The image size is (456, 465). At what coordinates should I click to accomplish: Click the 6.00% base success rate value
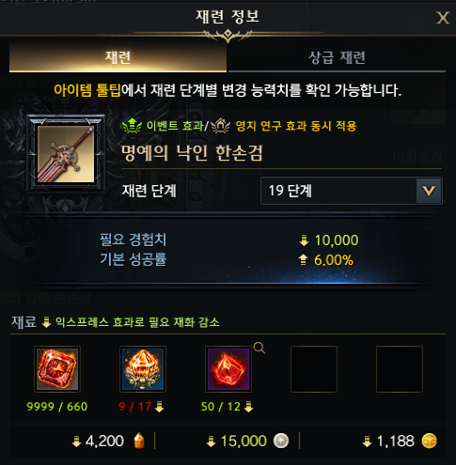click(334, 260)
